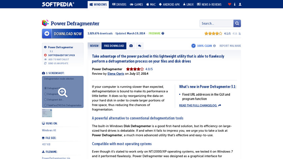The image size is (283, 159).
Task: Click the red editor rating stars
Action: 135,69
